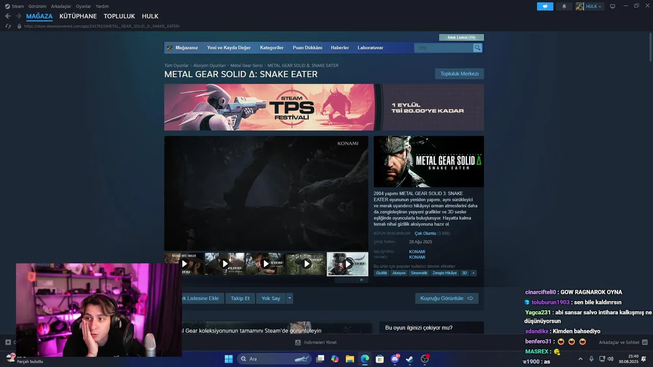Switch to the TOPLULUK tab

click(x=119, y=16)
